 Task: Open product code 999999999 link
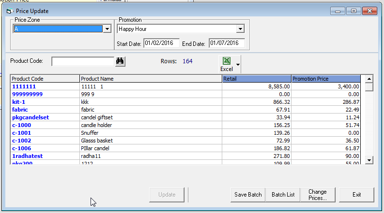[28, 94]
